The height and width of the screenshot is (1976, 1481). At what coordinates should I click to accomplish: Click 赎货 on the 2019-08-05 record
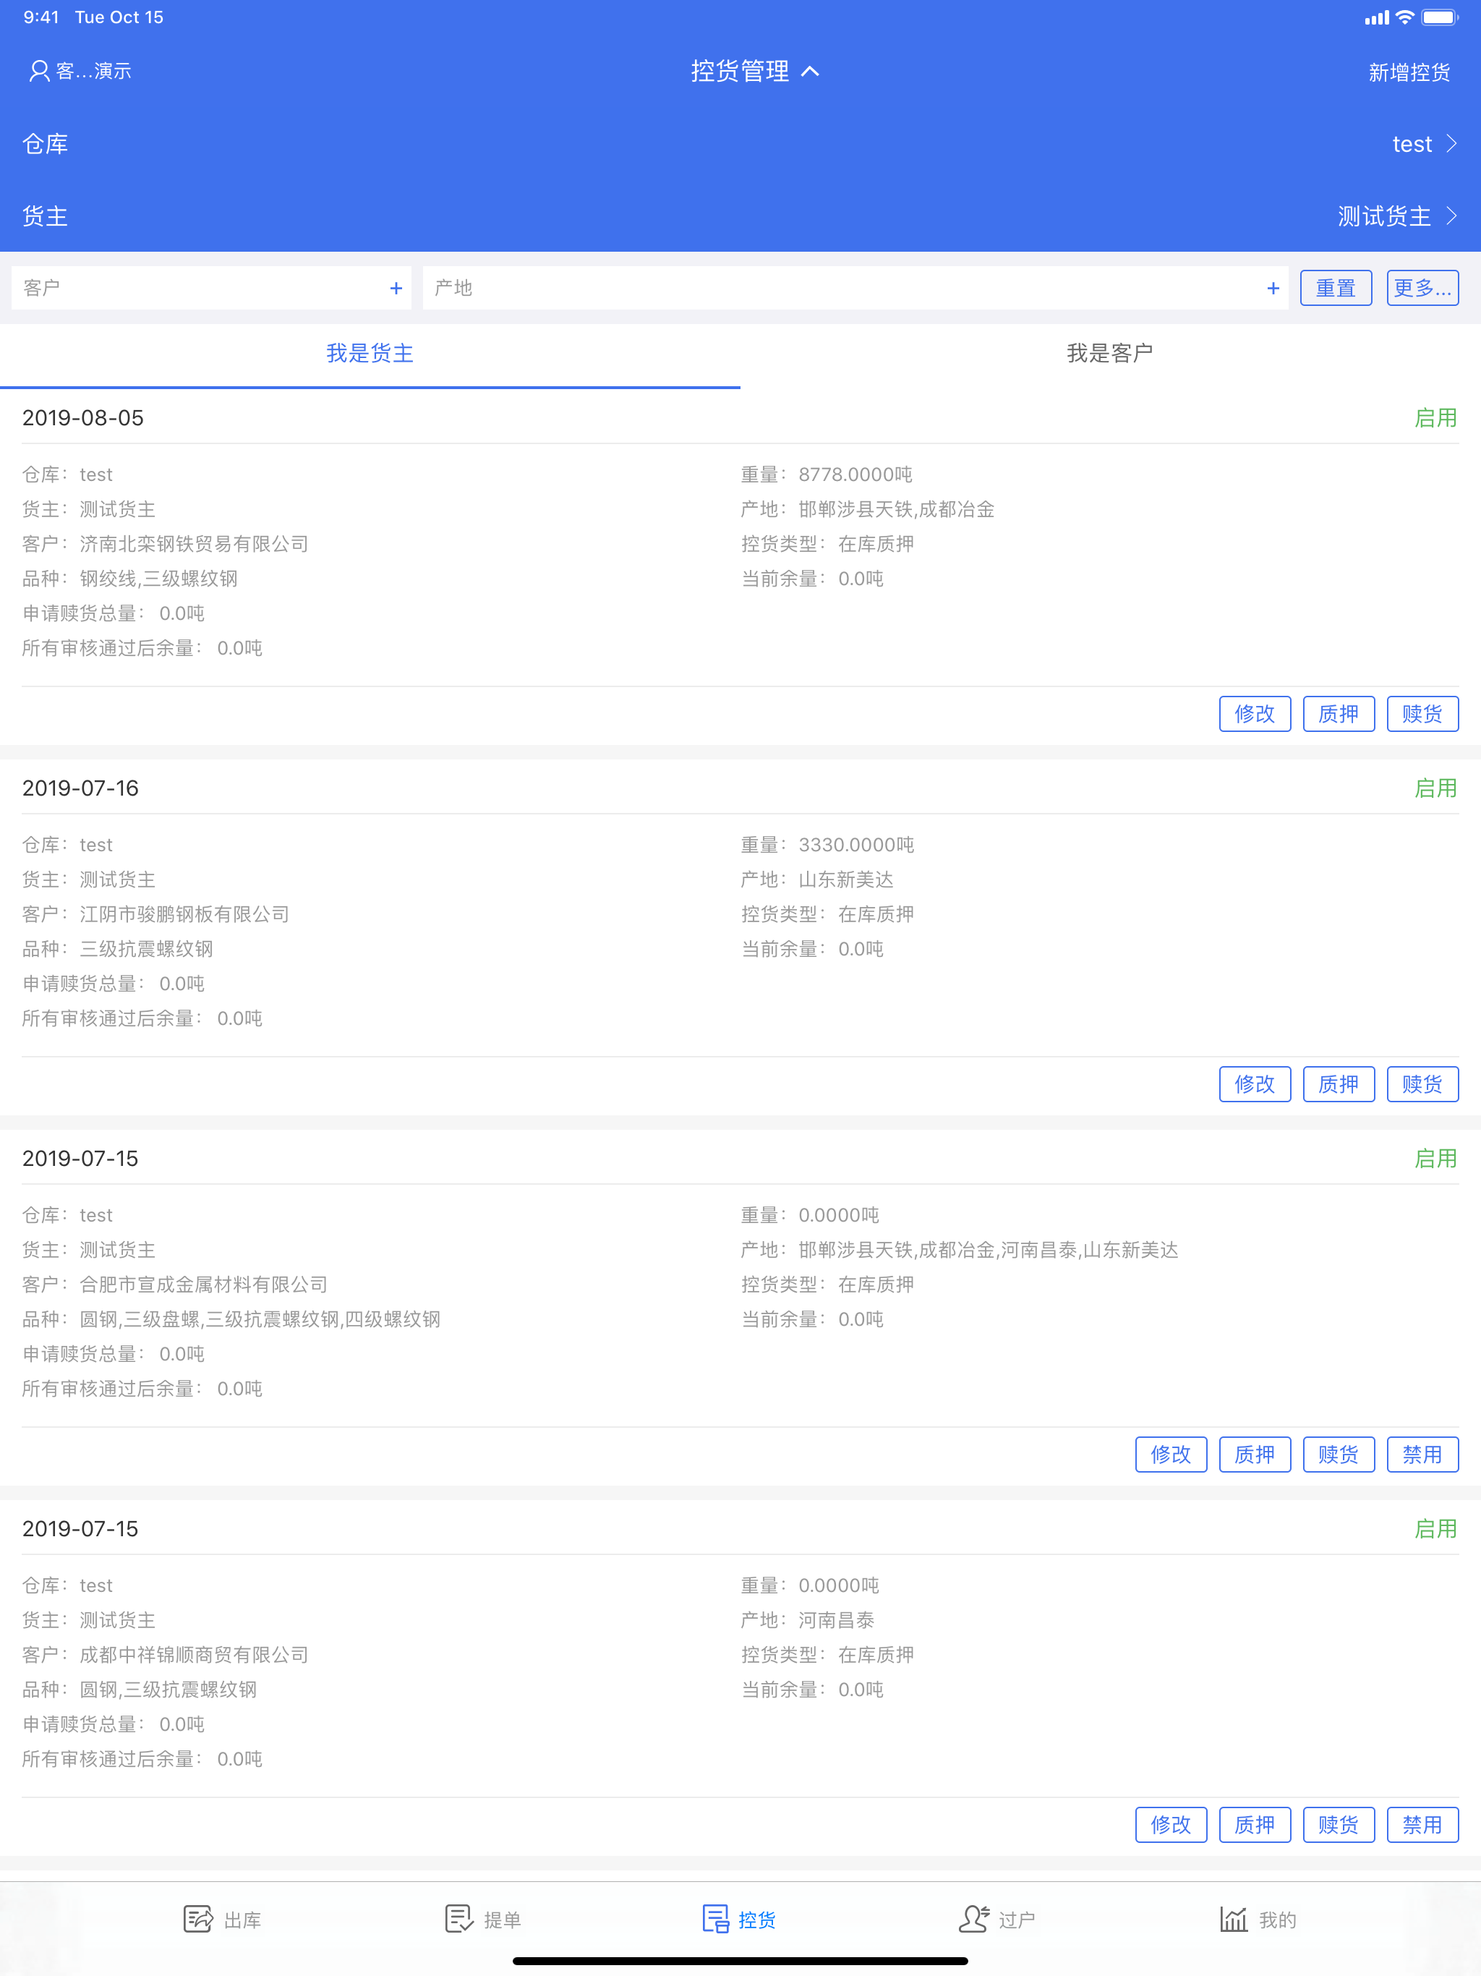point(1422,714)
